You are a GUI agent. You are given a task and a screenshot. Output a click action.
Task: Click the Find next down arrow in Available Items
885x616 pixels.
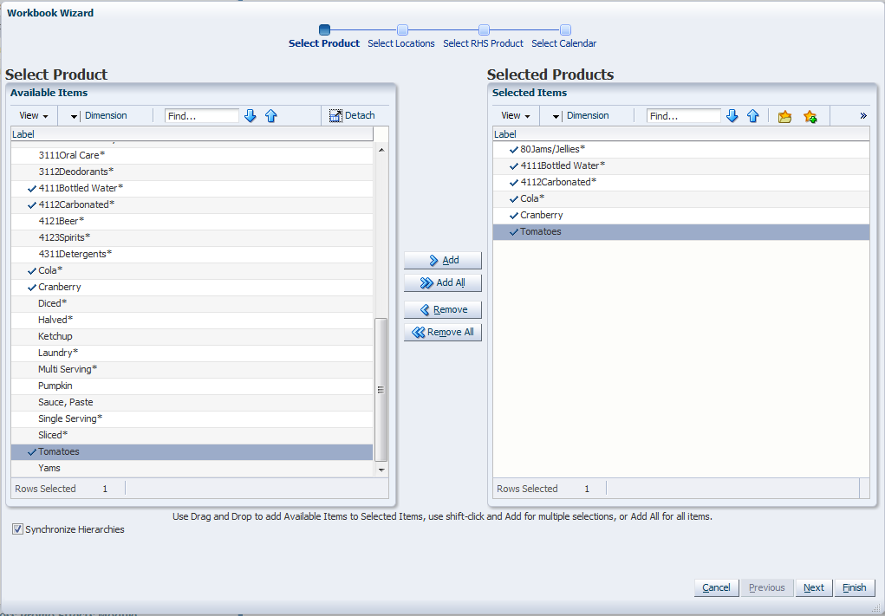(x=250, y=115)
